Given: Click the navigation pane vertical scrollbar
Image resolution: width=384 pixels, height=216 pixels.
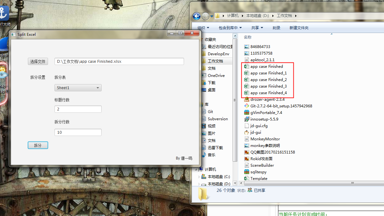Looking at the screenshot, I should [235, 100].
